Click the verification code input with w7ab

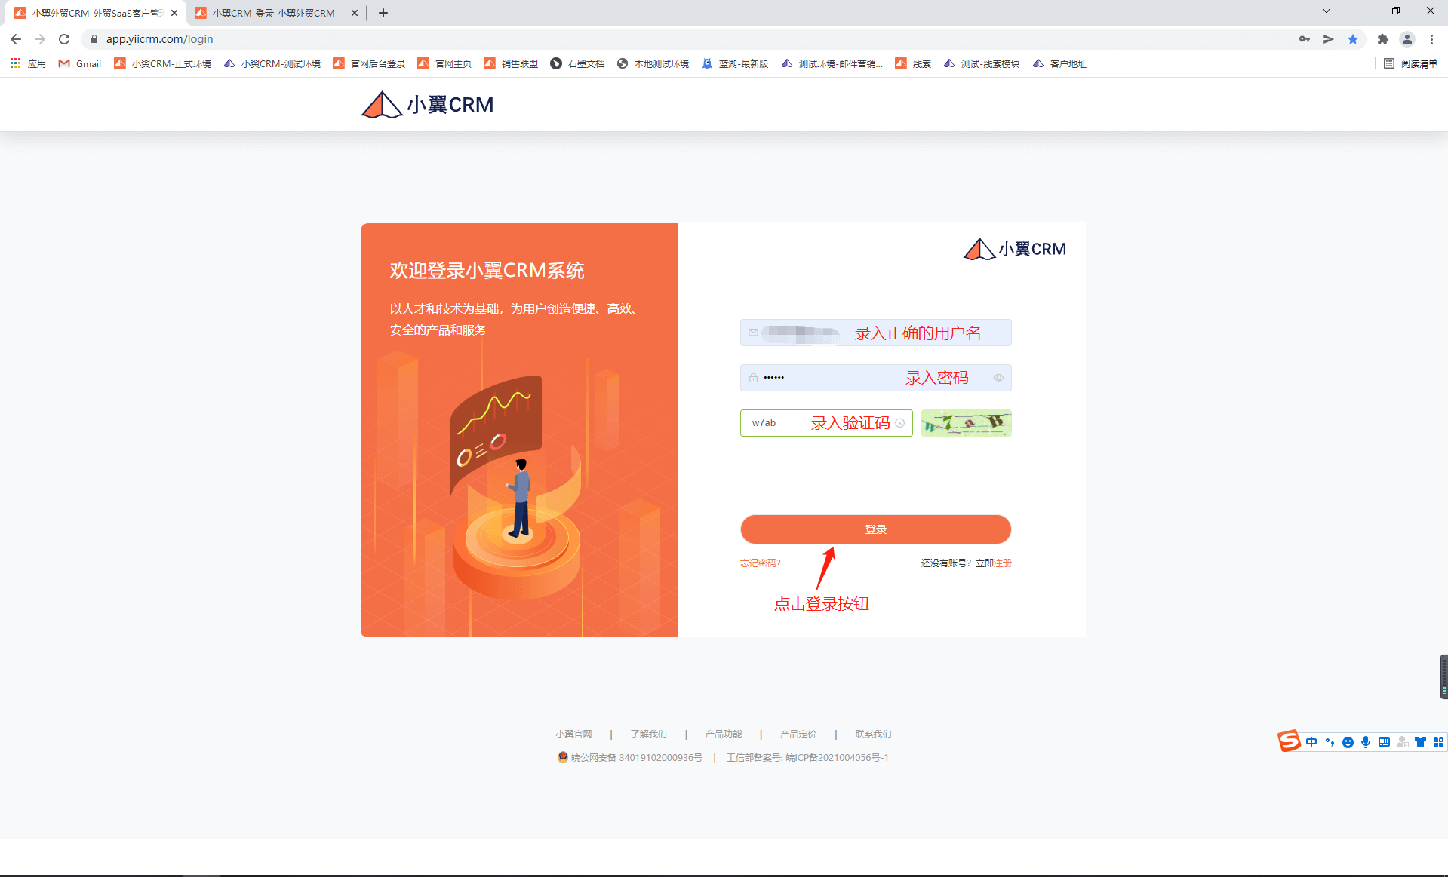(x=826, y=423)
